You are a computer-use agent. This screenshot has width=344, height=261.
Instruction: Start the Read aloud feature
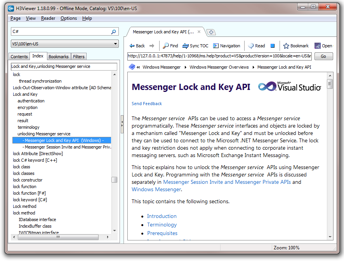click(x=256, y=45)
